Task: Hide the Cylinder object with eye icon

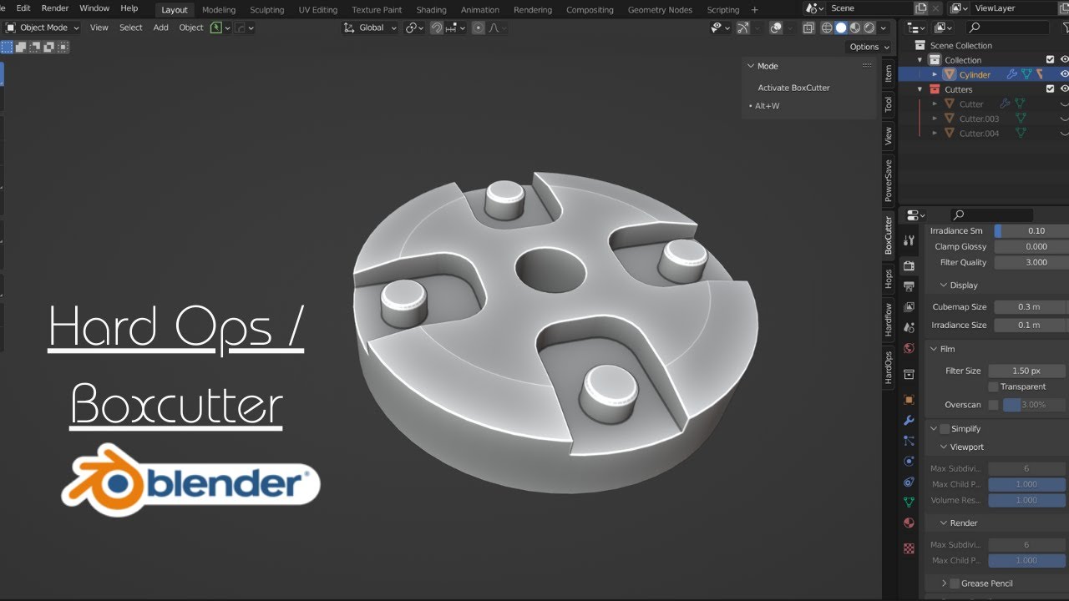Action: click(x=1065, y=74)
